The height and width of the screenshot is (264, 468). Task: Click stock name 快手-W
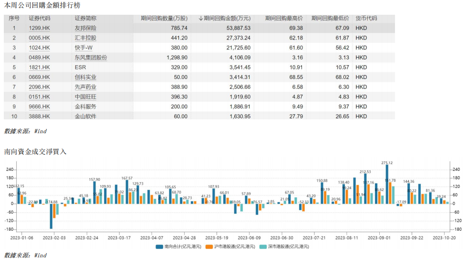[x=83, y=48]
